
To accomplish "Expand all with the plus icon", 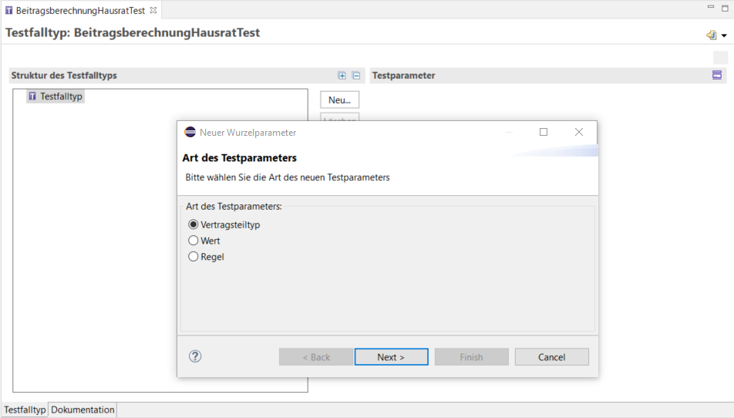I will coord(342,76).
